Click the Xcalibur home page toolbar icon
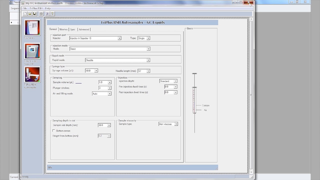The height and width of the screenshot is (180, 320). [47, 14]
